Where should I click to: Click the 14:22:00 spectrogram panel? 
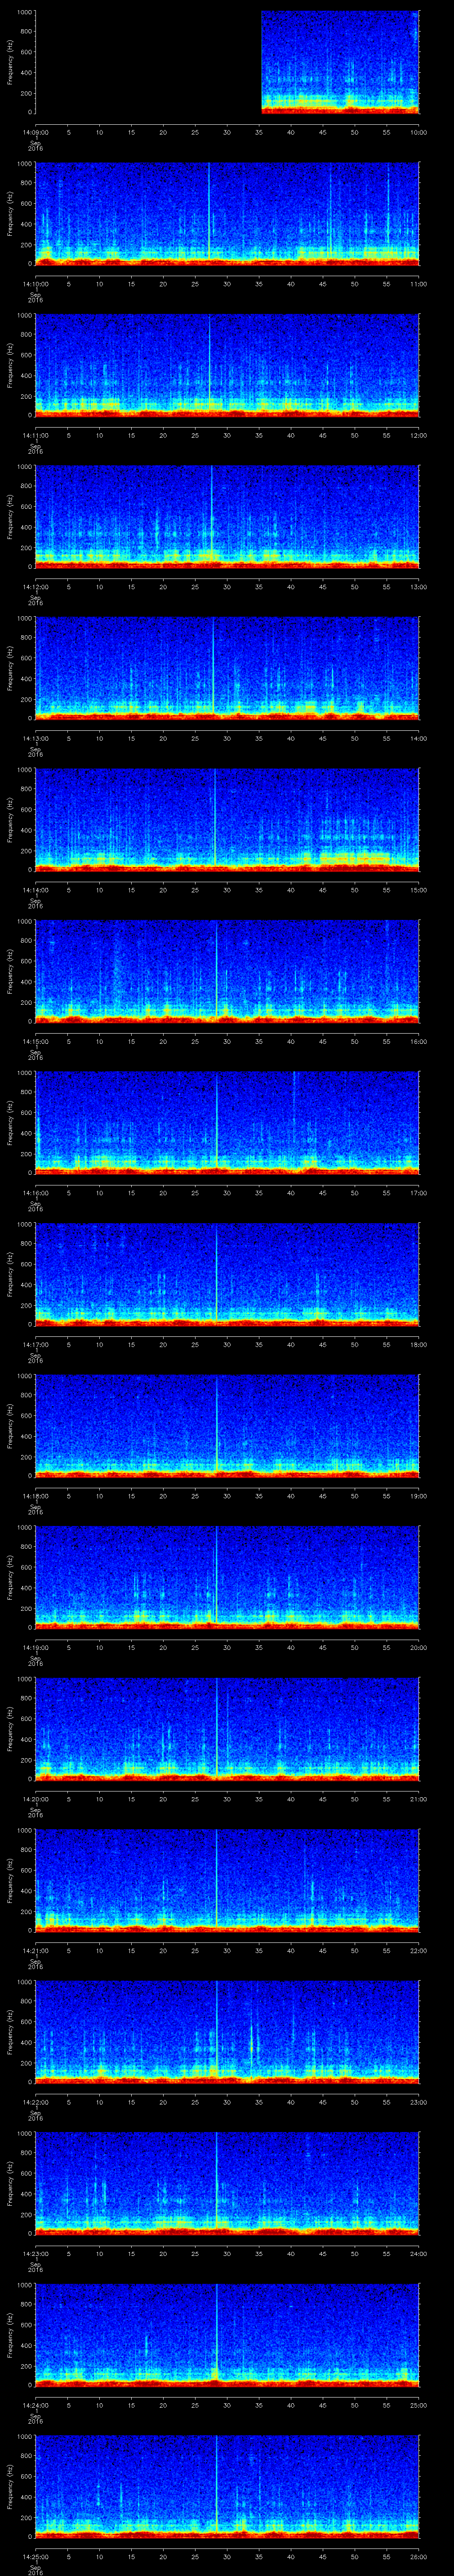coord(227,2031)
